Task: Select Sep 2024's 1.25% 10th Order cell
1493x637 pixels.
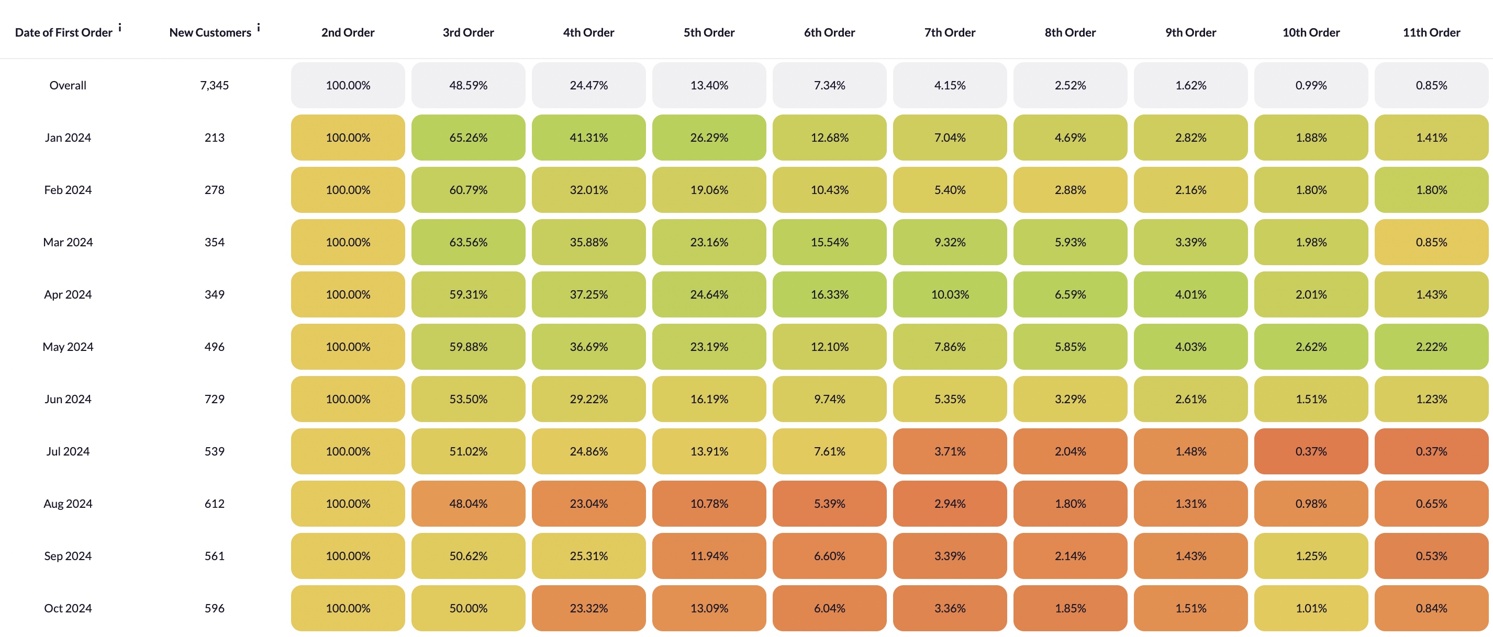Action: (1311, 556)
